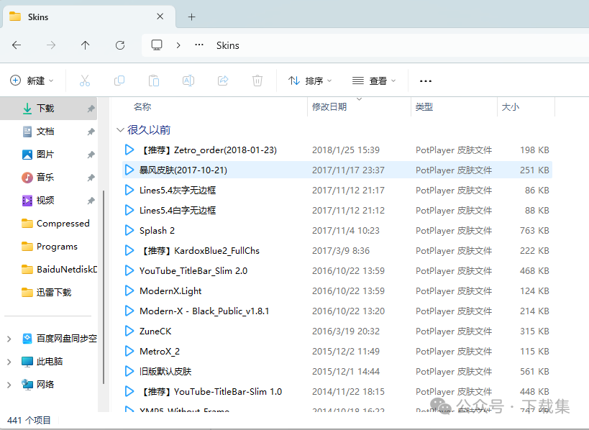Collapse the 很久以前 group
Image resolution: width=589 pixels, height=430 pixels.
click(120, 130)
